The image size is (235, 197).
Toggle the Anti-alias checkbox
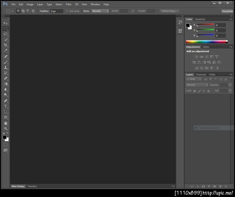(x=67, y=11)
